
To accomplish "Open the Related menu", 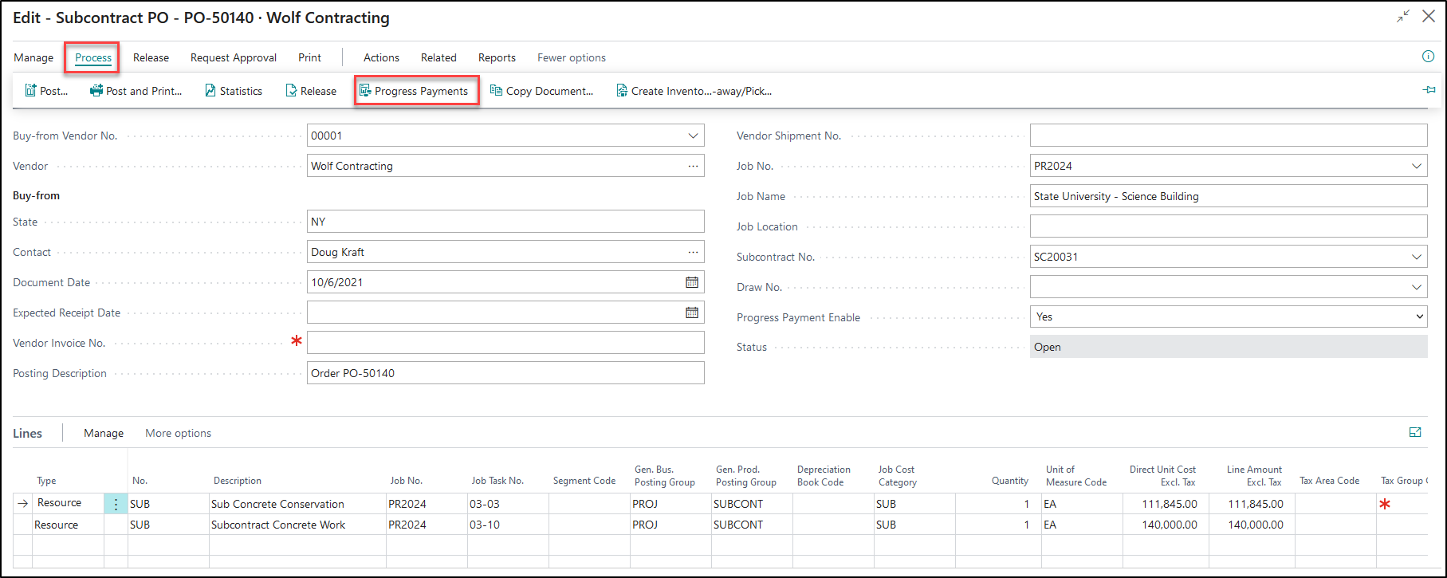I will [438, 57].
